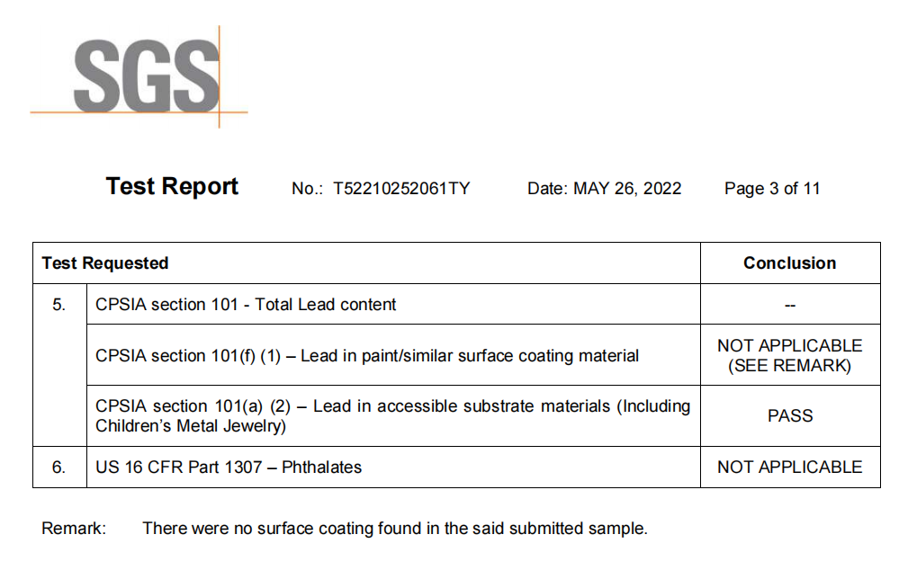
Task: Click the Total Lead content row
Action: (x=246, y=305)
